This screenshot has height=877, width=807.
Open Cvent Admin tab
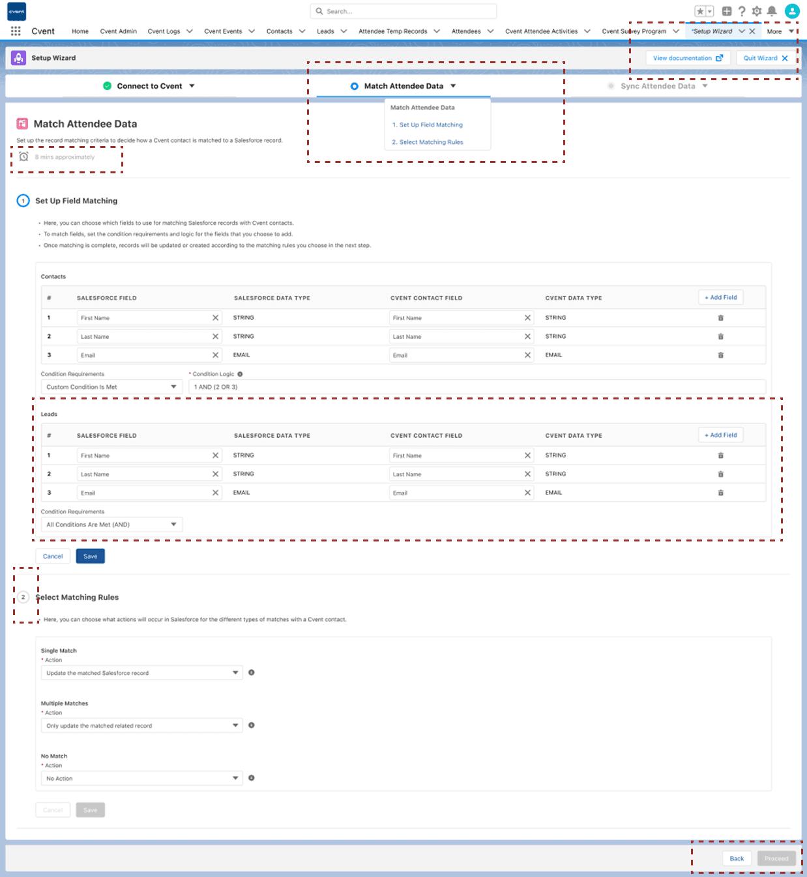tap(119, 31)
